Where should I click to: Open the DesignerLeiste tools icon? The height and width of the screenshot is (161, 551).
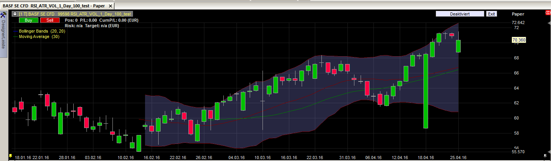tap(3, 15)
